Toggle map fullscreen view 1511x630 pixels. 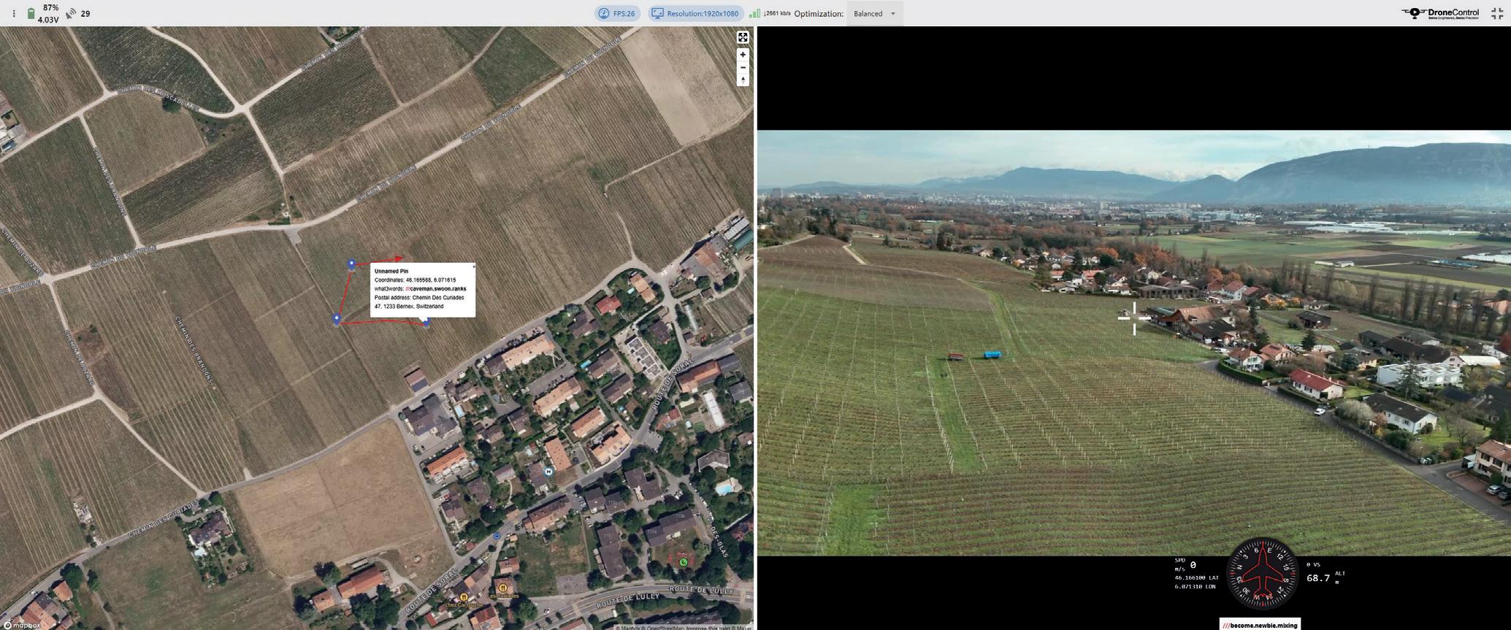click(743, 38)
